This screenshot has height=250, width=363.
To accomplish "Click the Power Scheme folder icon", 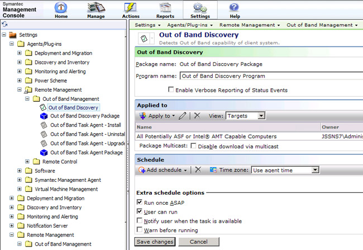I will click(28, 81).
